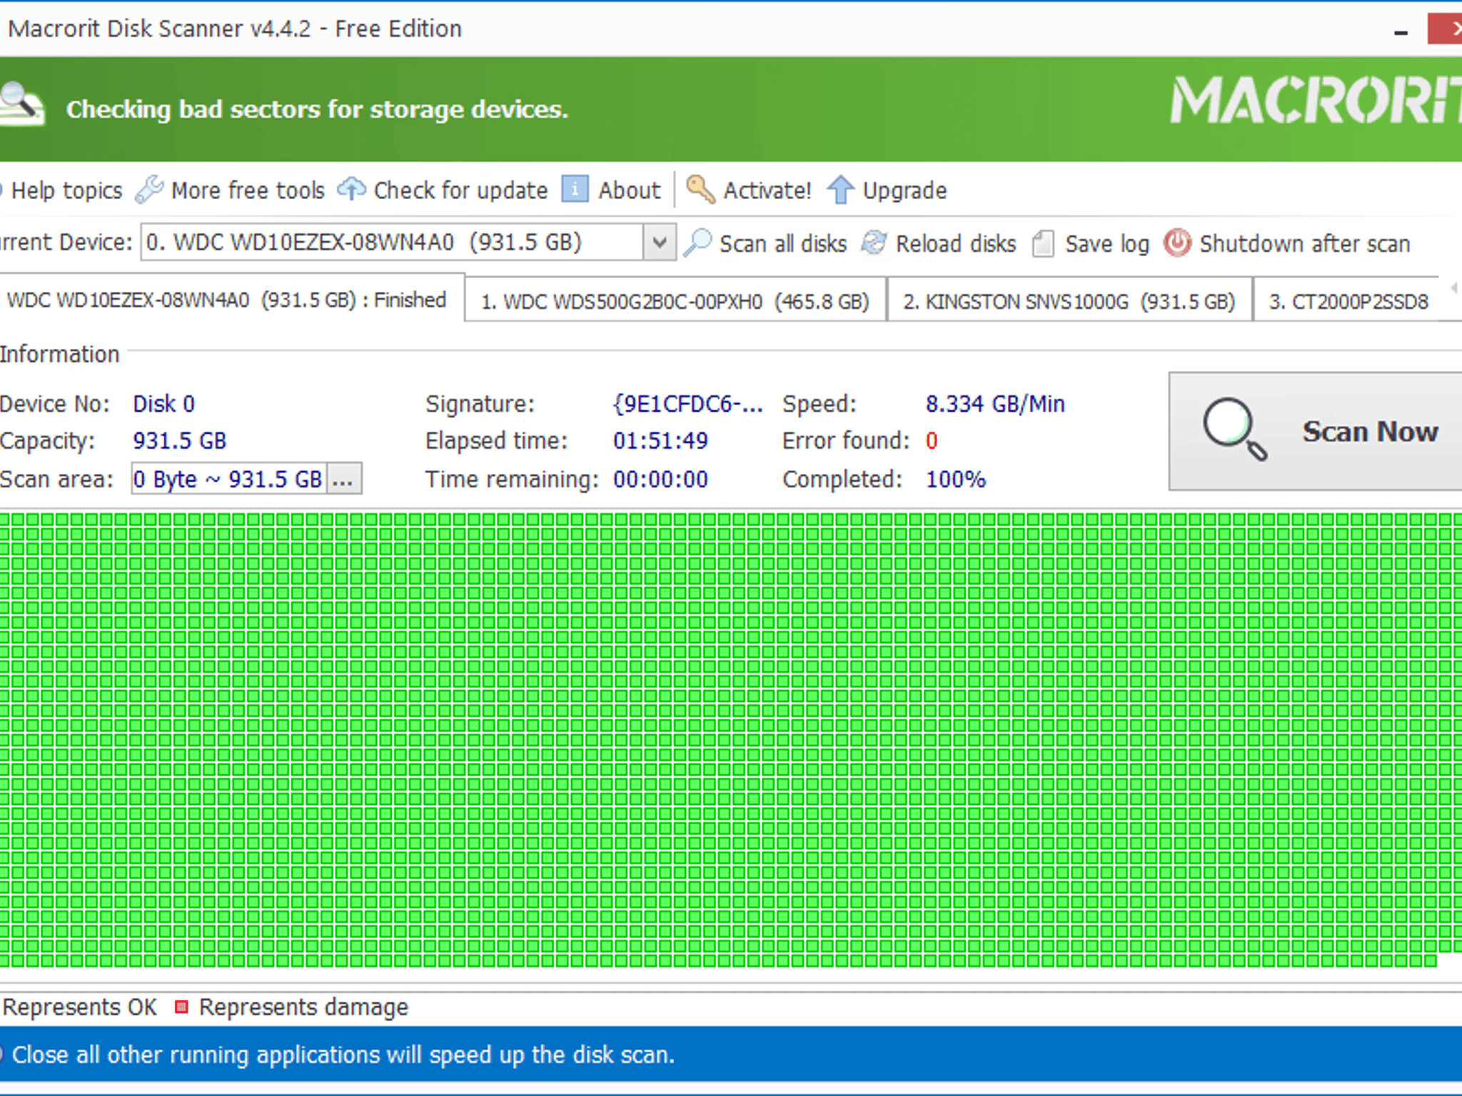
Task: Expand the Current Device dropdown arrow
Action: click(x=659, y=243)
